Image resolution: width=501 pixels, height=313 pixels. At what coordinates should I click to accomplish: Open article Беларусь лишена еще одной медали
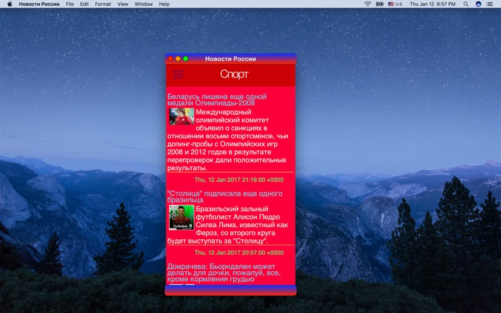point(217,100)
